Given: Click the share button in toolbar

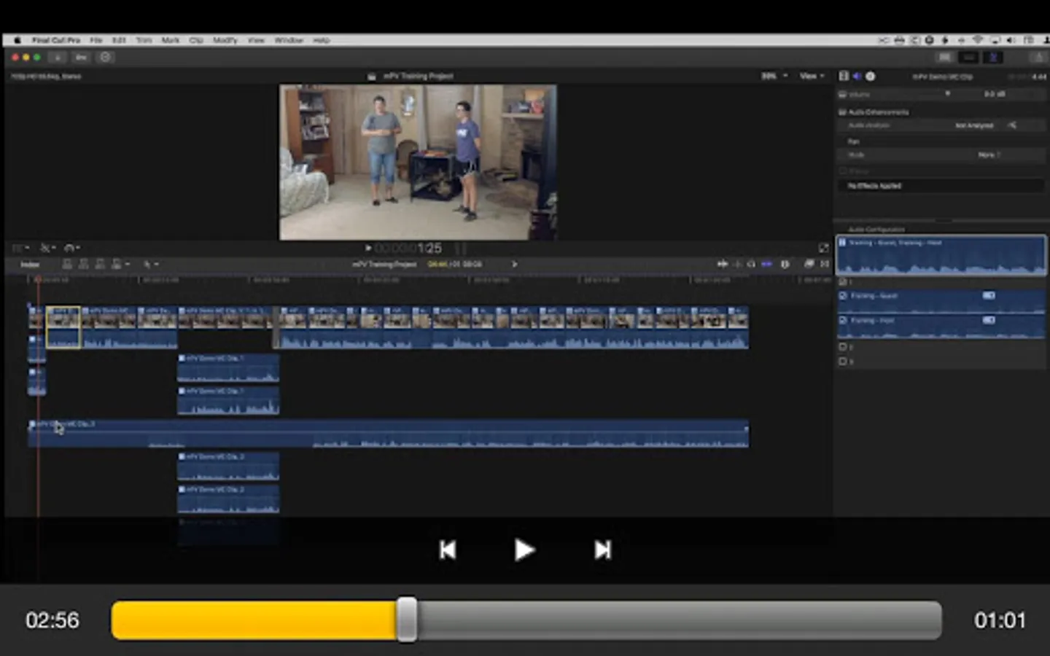Looking at the screenshot, I should click(x=1038, y=58).
